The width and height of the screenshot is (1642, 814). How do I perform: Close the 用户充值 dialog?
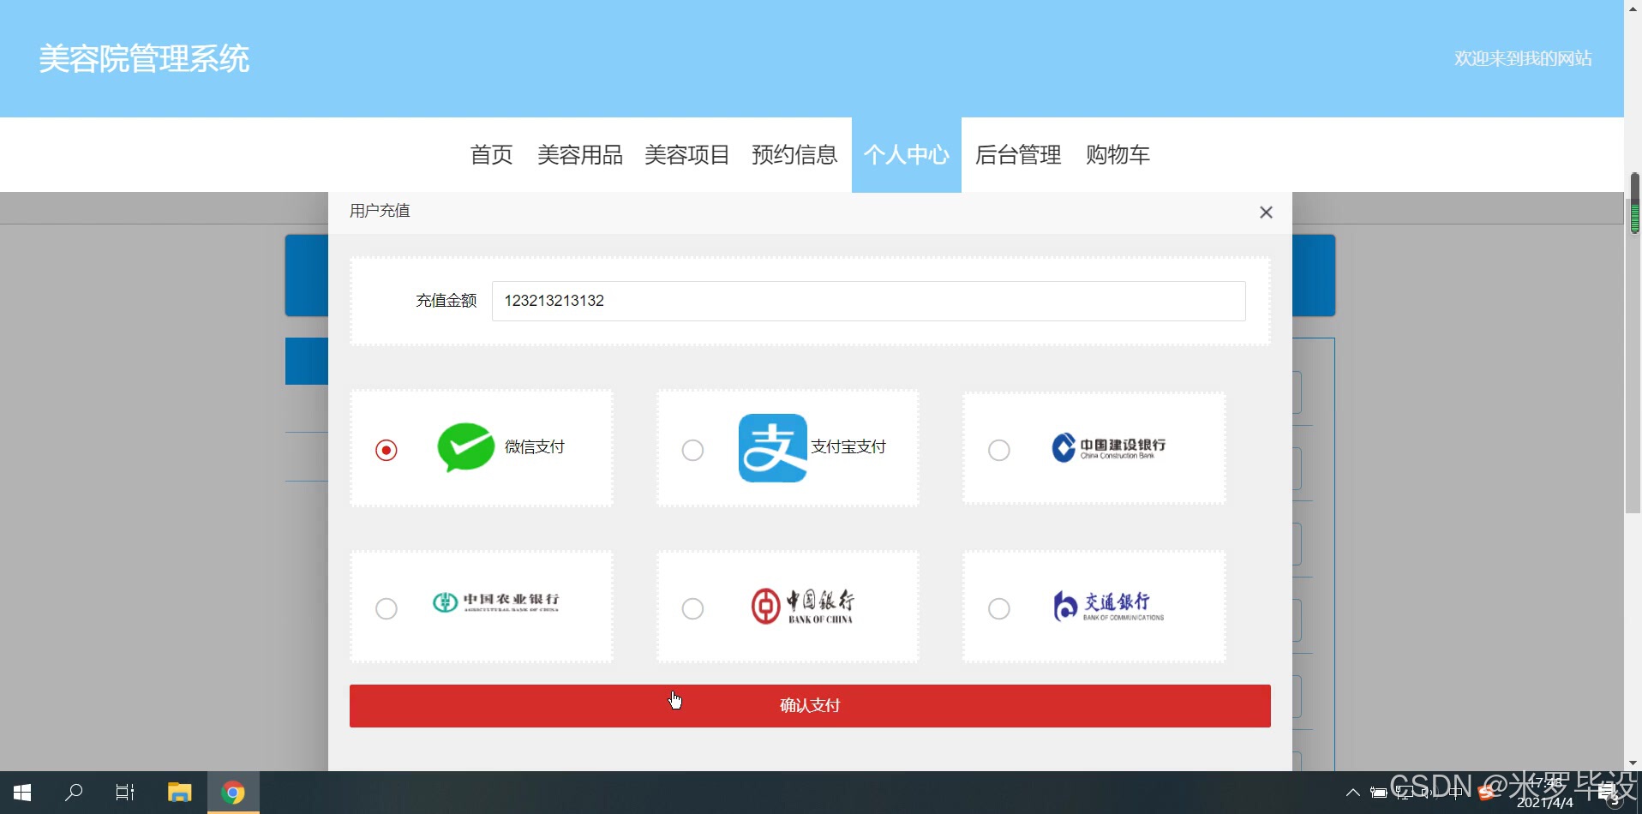pyautogui.click(x=1266, y=212)
